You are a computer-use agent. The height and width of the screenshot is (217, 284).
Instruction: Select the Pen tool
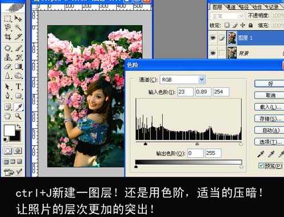pos(8,96)
